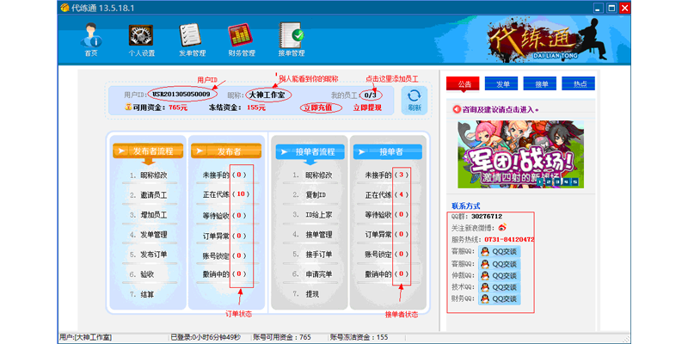Image resolution: width=688 pixels, height=344 pixels.
Task: Click the orange 发布者 header
Action: click(226, 152)
